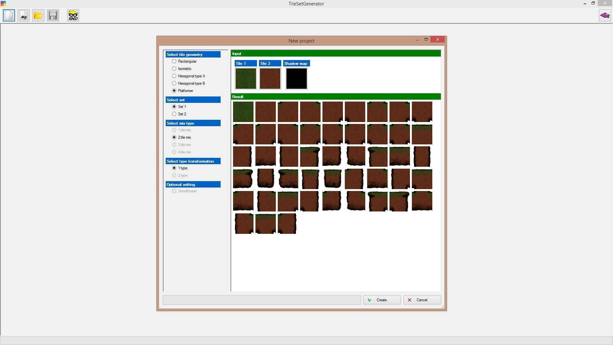Click the Tile 1 green grass swatch

click(246, 79)
